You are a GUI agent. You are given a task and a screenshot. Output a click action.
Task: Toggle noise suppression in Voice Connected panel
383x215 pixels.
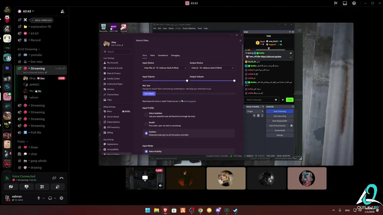pyautogui.click(x=54, y=178)
